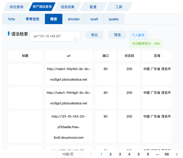Click the 区域 column header
Viewport: 183px width, 158px height.
(x=157, y=56)
